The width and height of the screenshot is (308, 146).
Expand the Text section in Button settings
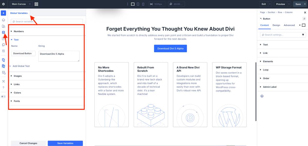click(x=282, y=44)
